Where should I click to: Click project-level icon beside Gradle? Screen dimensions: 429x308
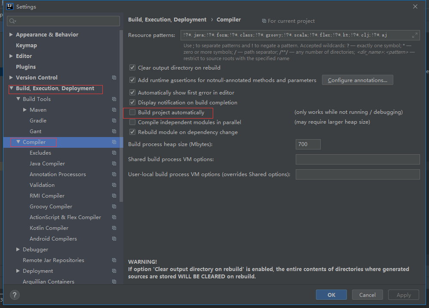pyautogui.click(x=114, y=121)
